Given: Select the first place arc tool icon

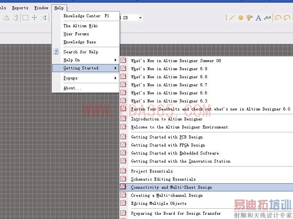Looking at the screenshot, I should point(278,18).
